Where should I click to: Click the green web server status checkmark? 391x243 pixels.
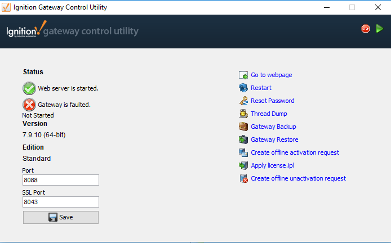pos(29,88)
